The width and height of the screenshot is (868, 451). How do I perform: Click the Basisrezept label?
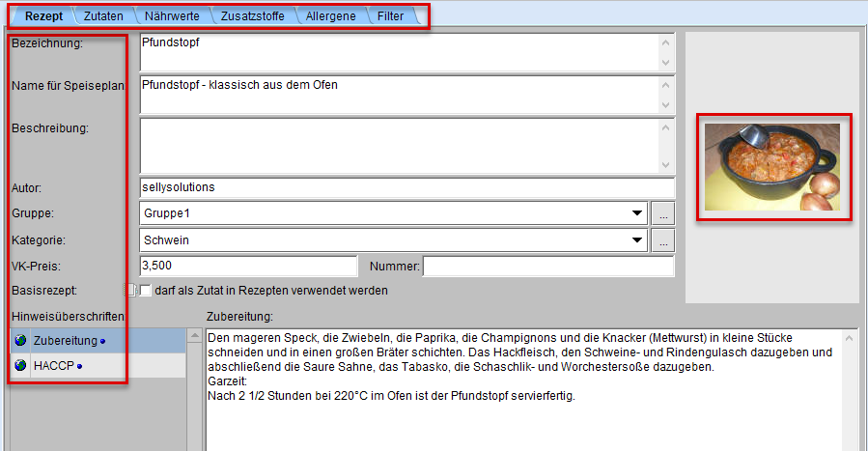pyautogui.click(x=44, y=291)
